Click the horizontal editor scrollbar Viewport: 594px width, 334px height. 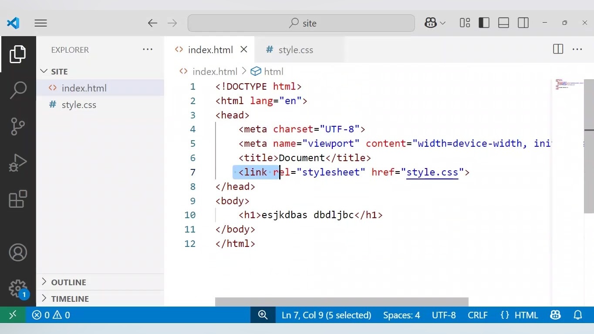342,302
